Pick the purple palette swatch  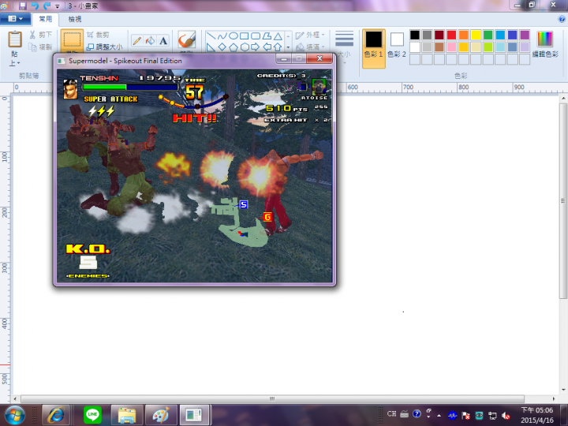click(x=525, y=35)
